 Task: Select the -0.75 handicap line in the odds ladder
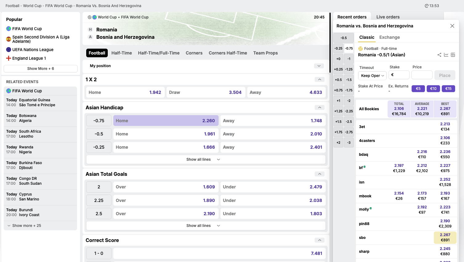349,49
